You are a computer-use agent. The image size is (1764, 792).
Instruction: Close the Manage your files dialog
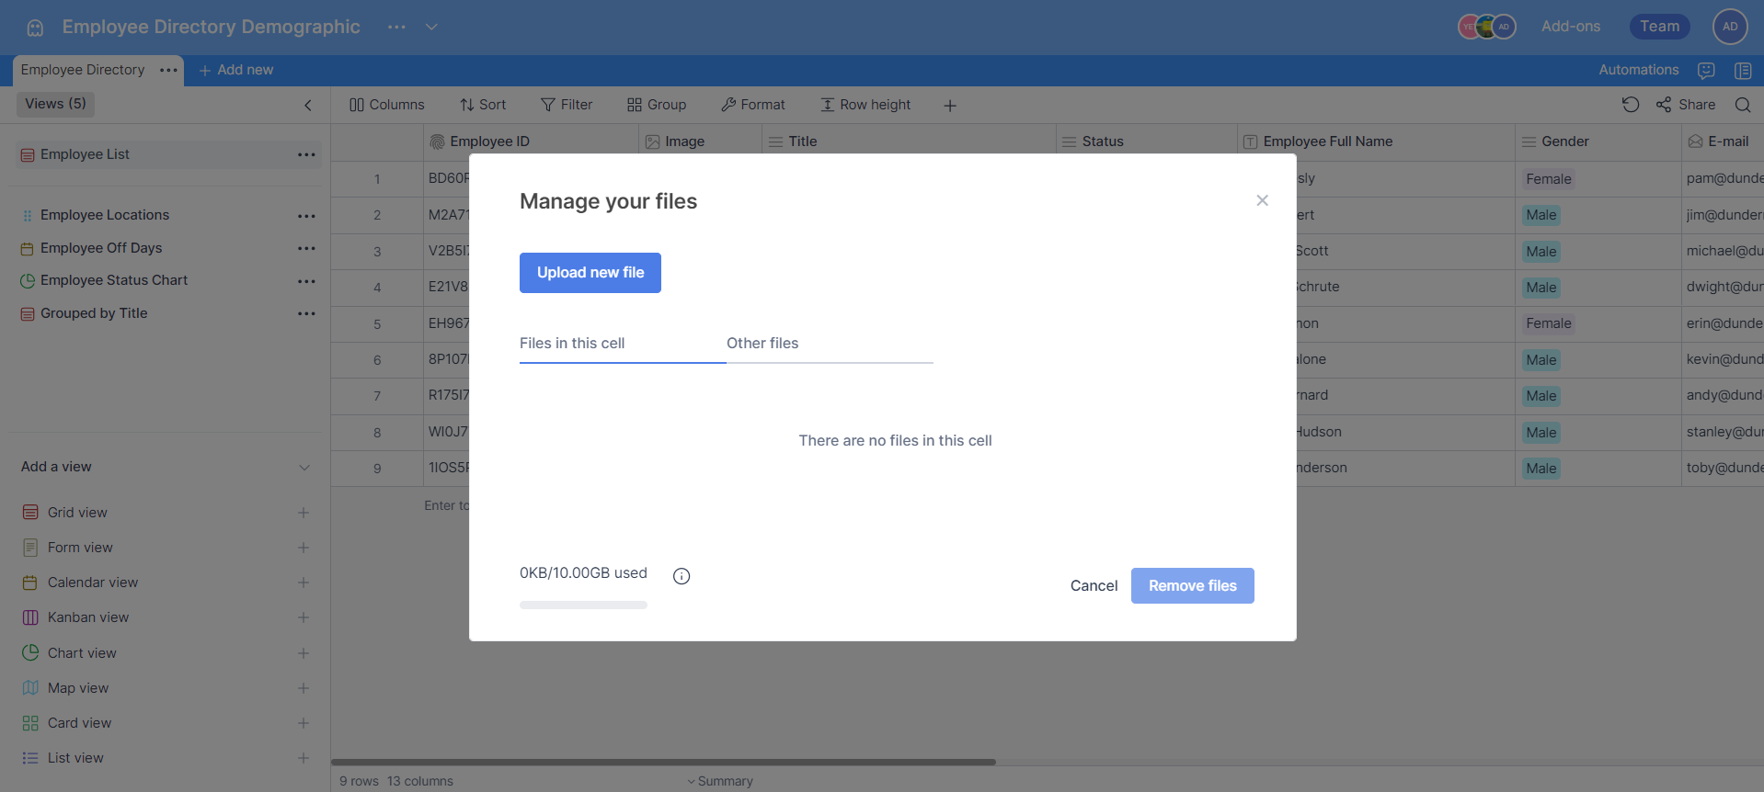1262,200
